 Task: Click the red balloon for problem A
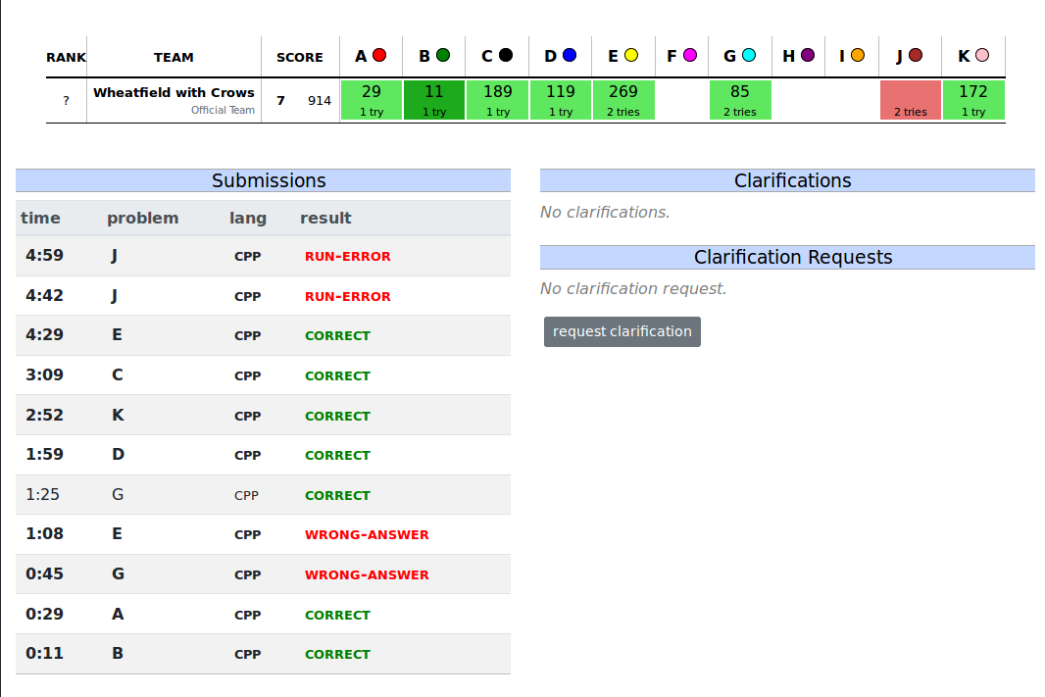[x=379, y=56]
